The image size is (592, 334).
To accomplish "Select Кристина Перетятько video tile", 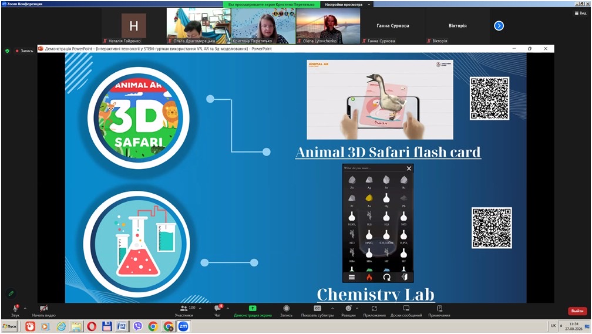I will [x=264, y=26].
